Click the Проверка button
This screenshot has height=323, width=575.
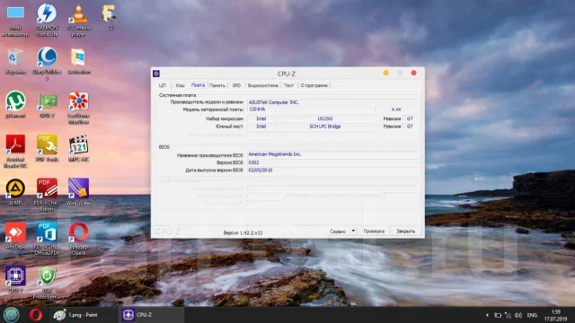[374, 231]
